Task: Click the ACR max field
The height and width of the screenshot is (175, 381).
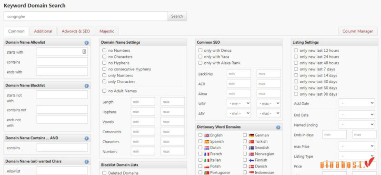Action: (x=269, y=84)
